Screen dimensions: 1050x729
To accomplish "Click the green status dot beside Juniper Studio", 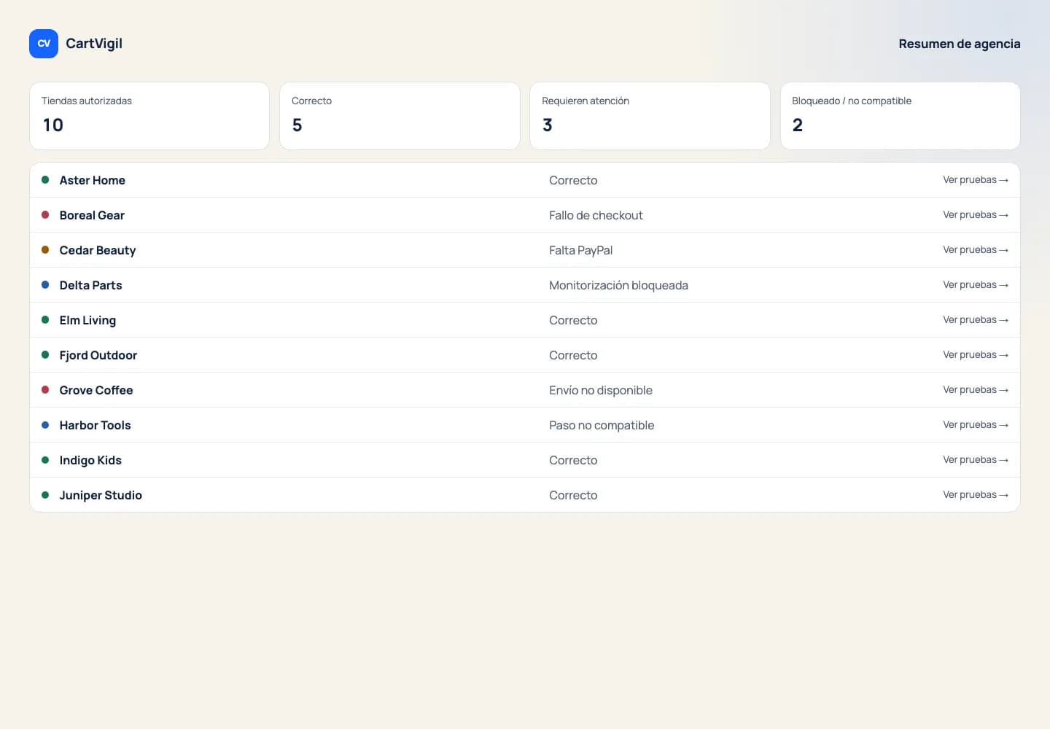I will coord(45,495).
